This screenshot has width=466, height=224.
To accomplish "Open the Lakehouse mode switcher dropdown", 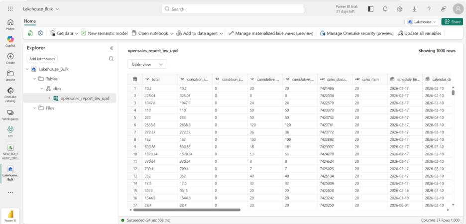I will (422, 22).
